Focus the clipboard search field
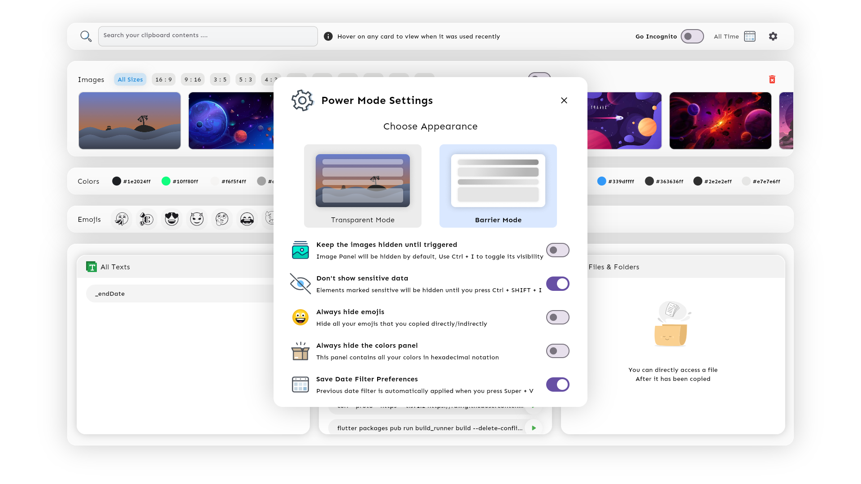Screen dimensions: 861x484 (x=208, y=36)
